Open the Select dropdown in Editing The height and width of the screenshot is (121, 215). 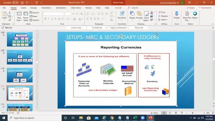[x=163, y=20]
